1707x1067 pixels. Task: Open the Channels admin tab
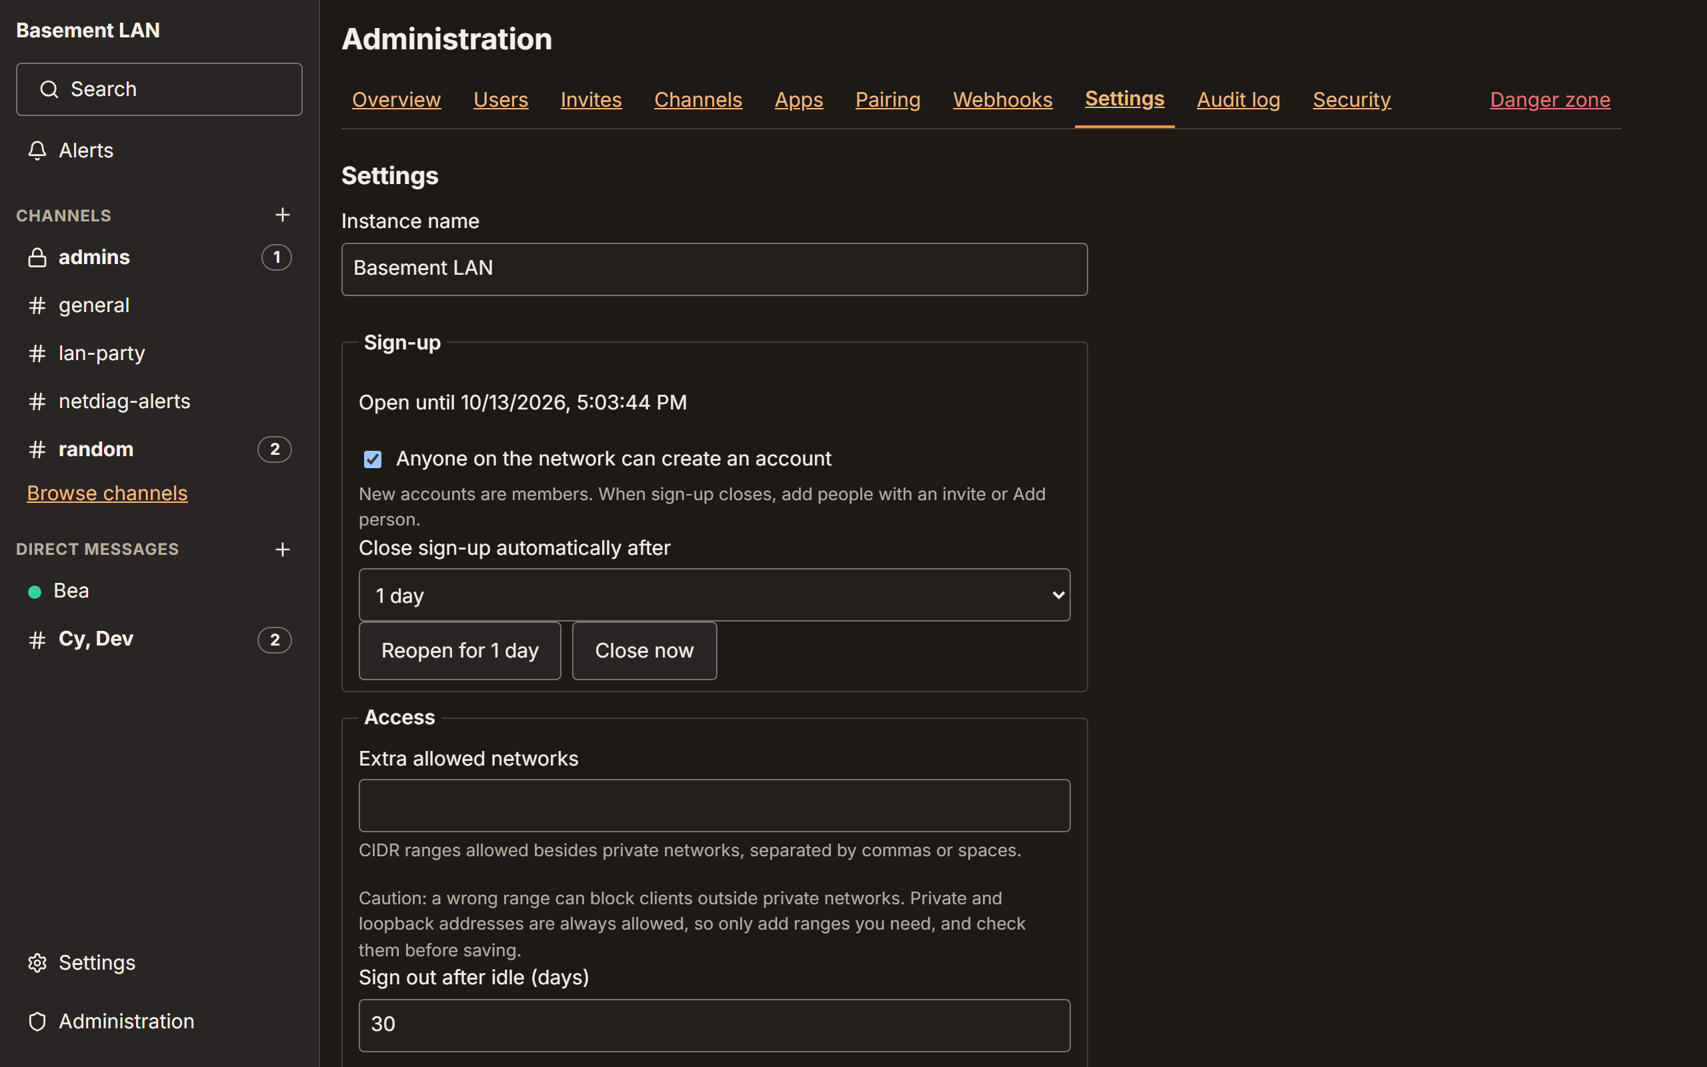697,99
